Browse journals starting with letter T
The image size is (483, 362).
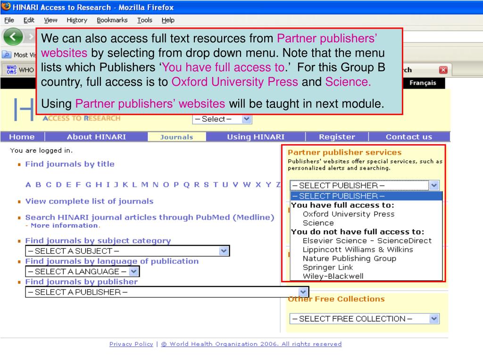(216, 185)
